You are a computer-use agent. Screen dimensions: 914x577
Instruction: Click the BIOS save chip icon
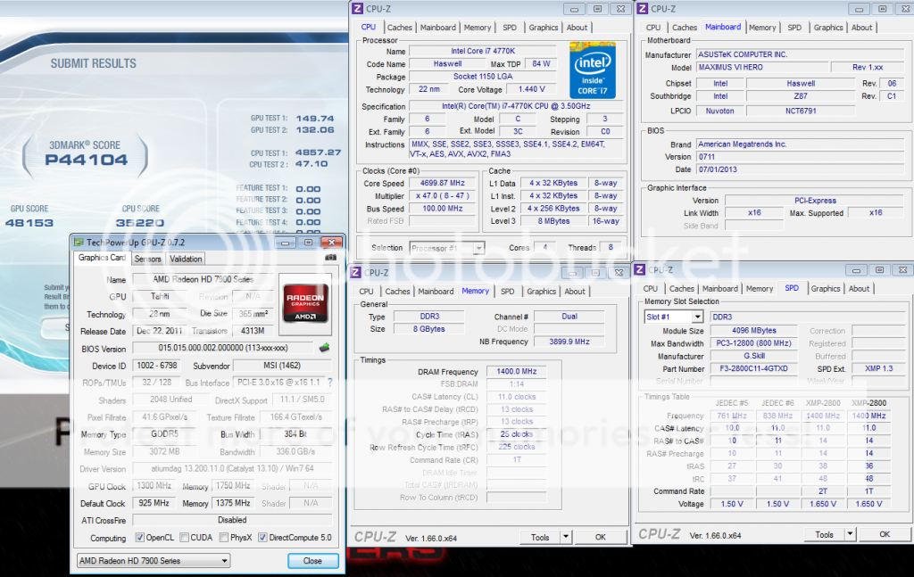tap(326, 349)
